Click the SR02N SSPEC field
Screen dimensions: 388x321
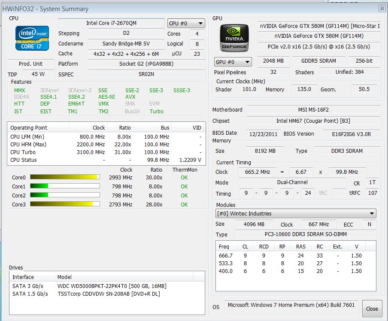pyautogui.click(x=146, y=74)
